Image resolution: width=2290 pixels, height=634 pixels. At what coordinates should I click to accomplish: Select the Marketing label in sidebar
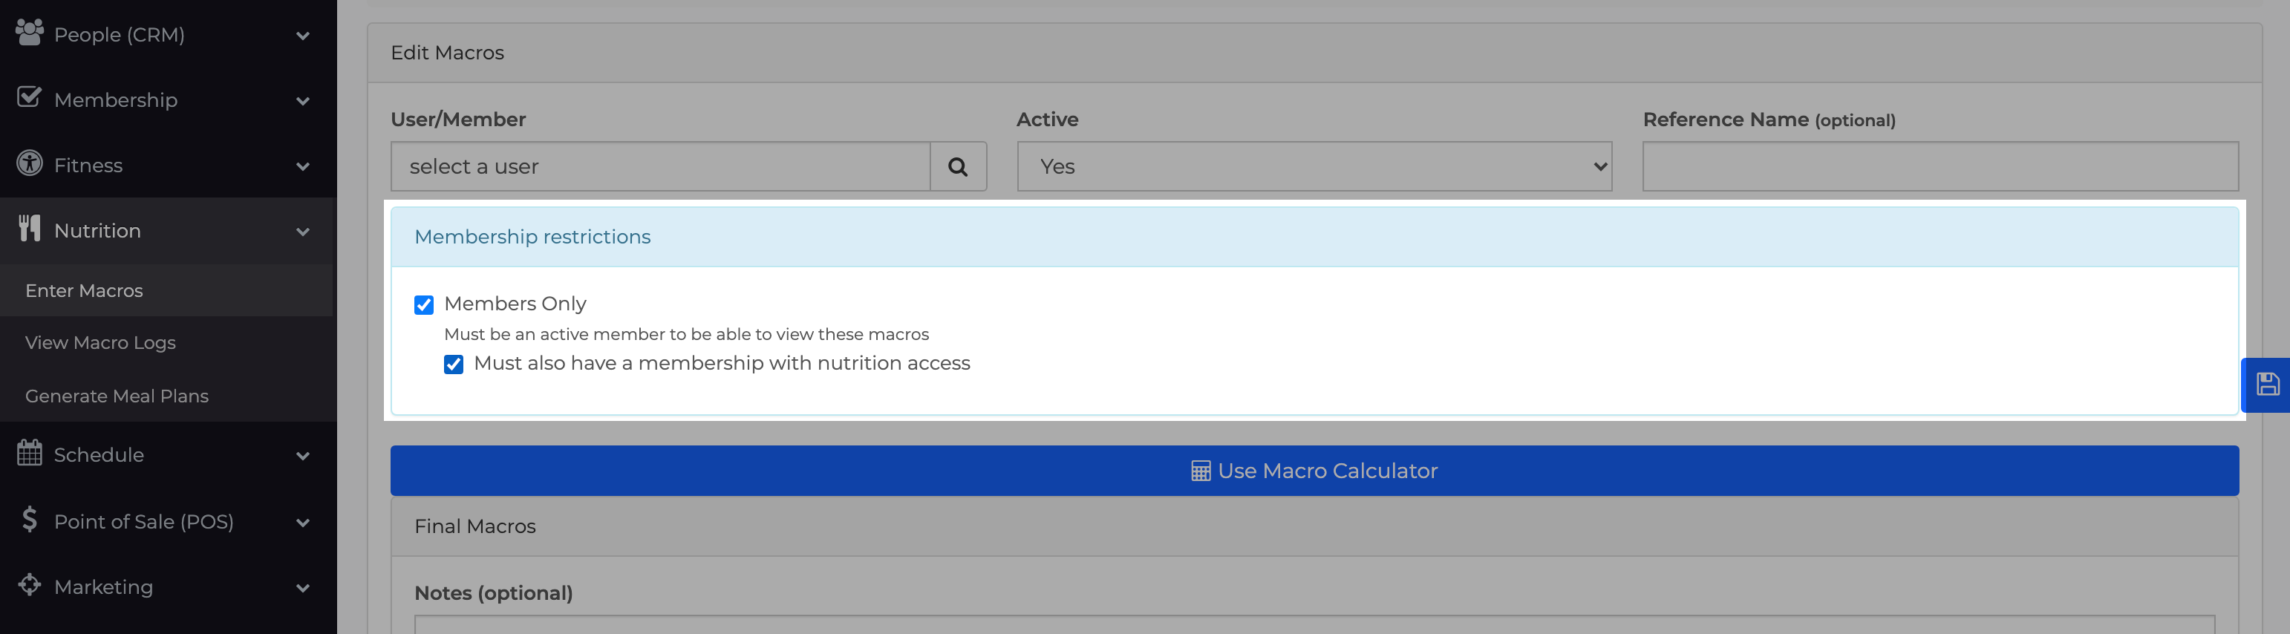[x=103, y=587]
